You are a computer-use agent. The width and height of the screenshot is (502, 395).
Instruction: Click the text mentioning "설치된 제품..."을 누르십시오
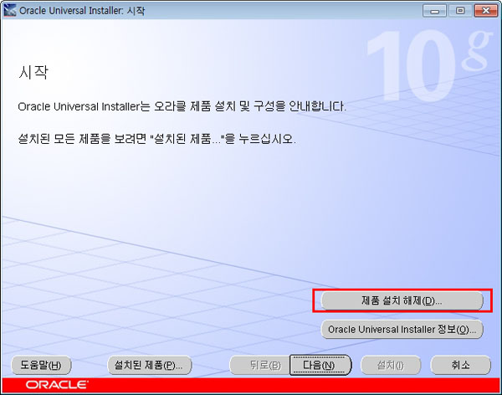click(157, 139)
